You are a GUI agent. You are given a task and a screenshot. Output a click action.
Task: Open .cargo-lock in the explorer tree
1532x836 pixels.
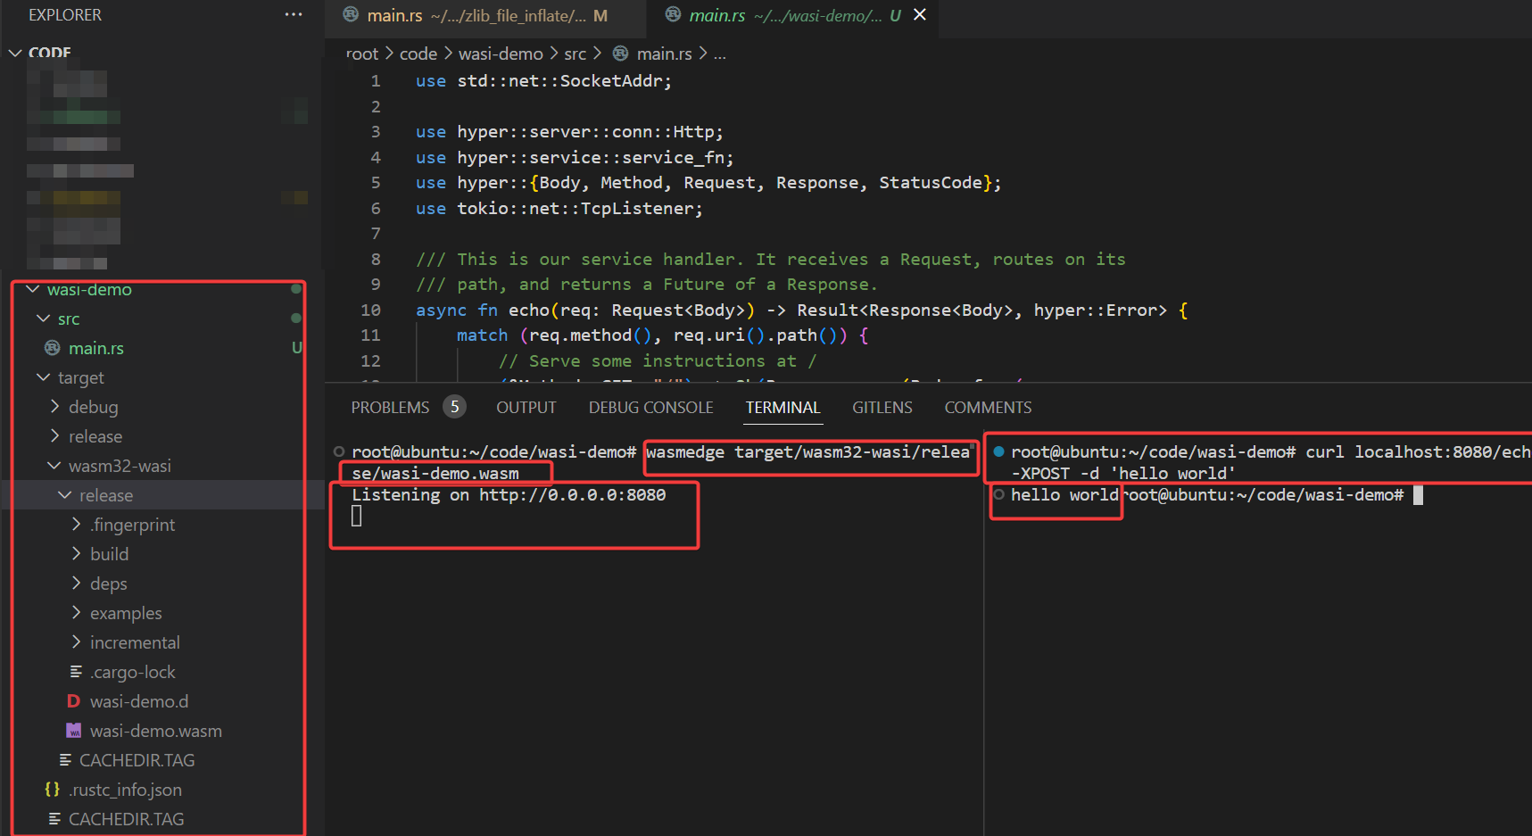[x=133, y=672]
